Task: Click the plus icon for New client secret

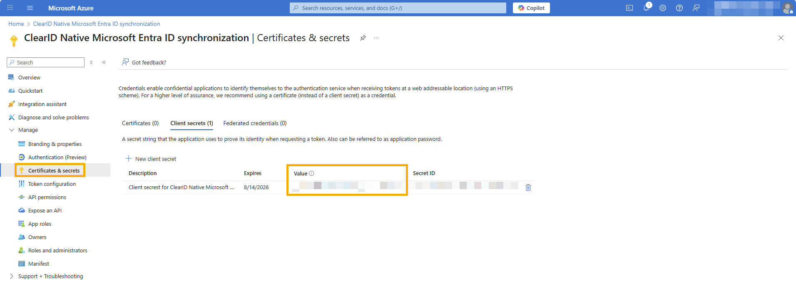Action: click(129, 158)
